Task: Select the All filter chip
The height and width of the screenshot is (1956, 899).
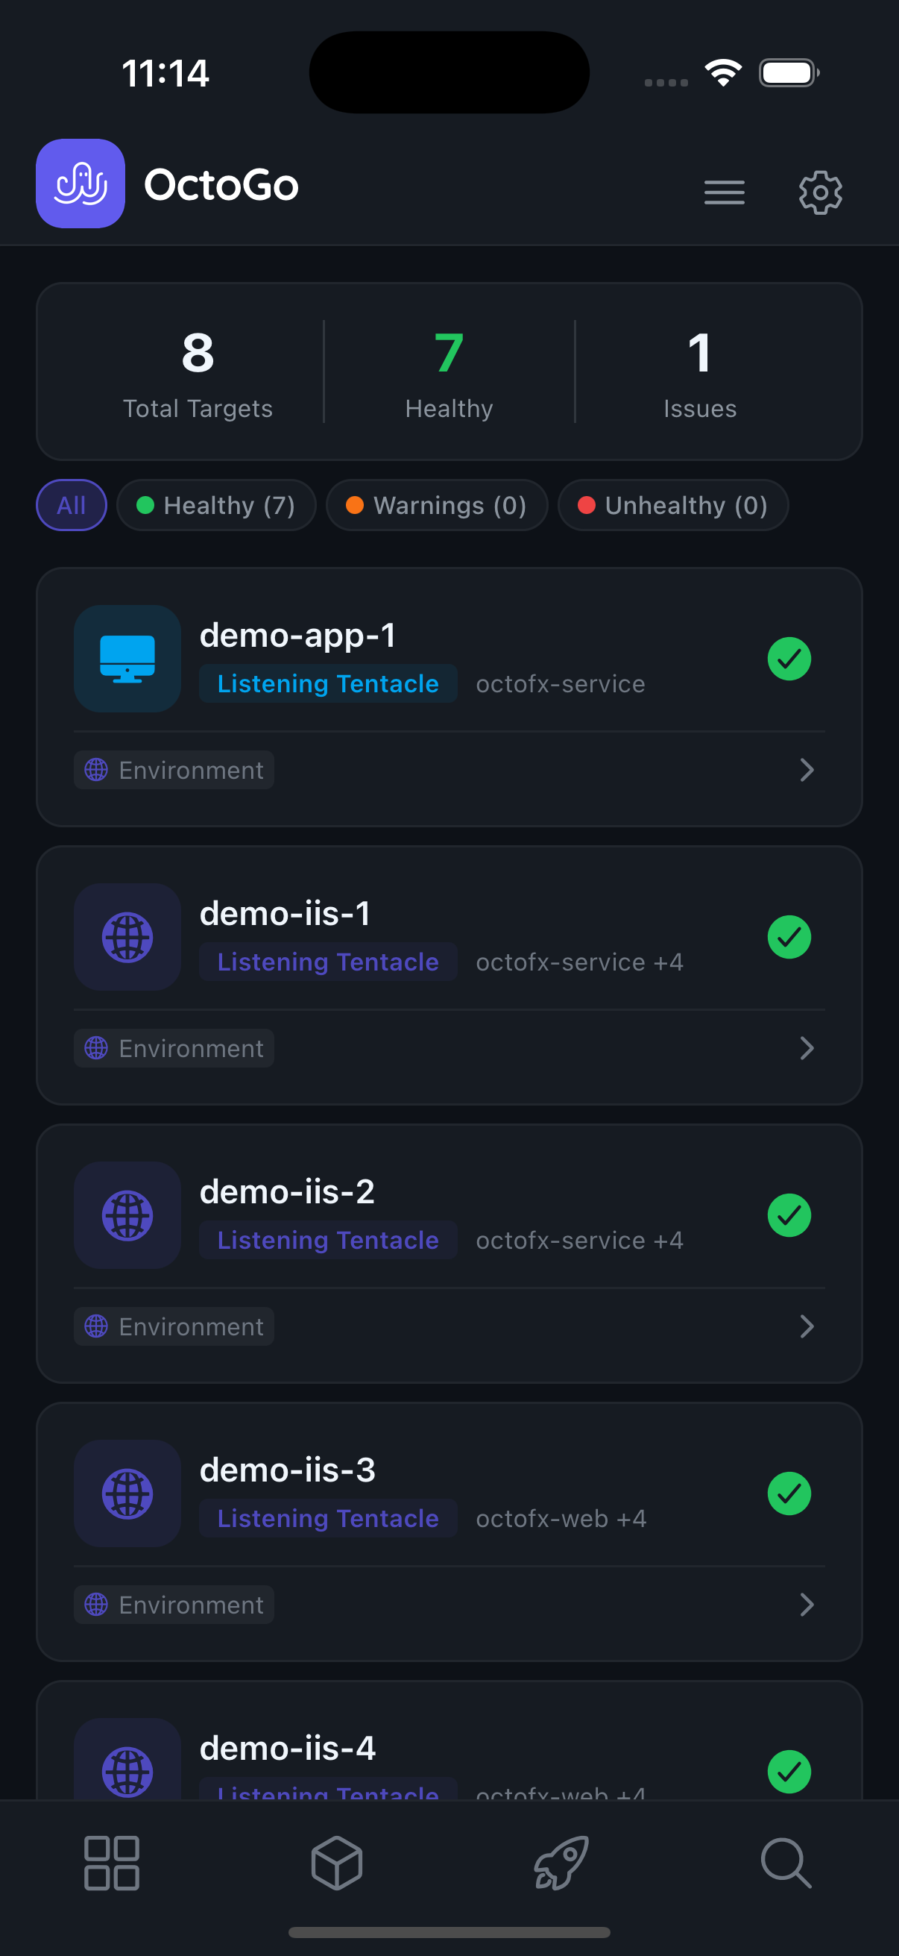Action: pos(72,505)
